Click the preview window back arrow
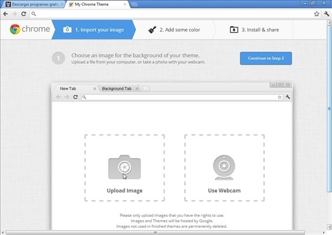This screenshot has width=332, height=235. 59,97
